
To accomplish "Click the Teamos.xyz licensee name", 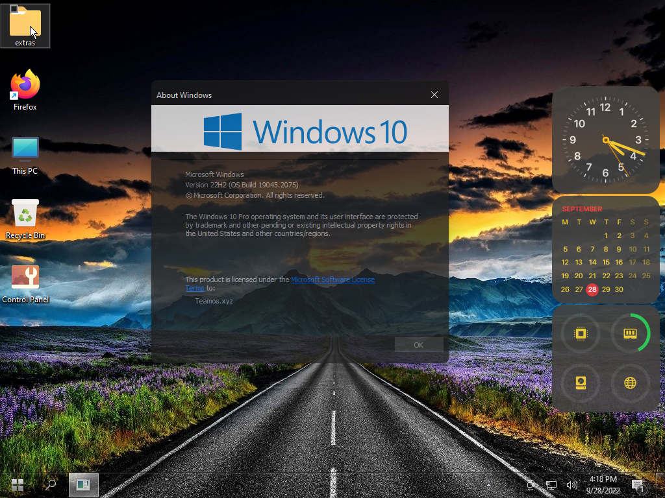I will tap(214, 301).
